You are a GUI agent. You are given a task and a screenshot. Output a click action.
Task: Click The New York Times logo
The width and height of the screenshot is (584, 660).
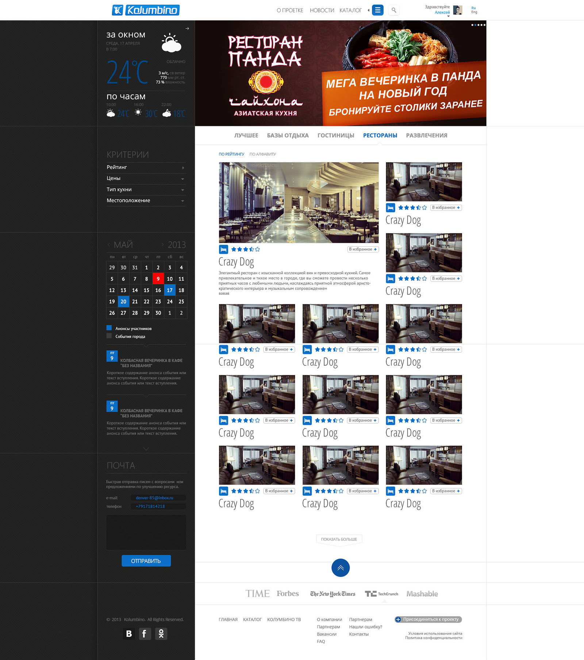click(333, 594)
